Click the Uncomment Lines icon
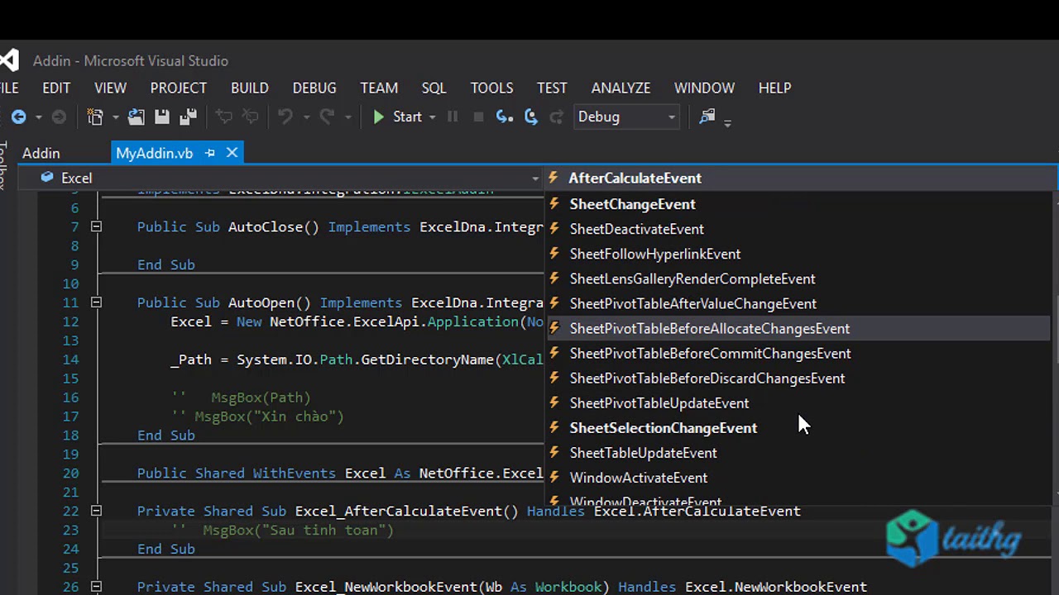This screenshot has height=595, width=1059. [250, 117]
